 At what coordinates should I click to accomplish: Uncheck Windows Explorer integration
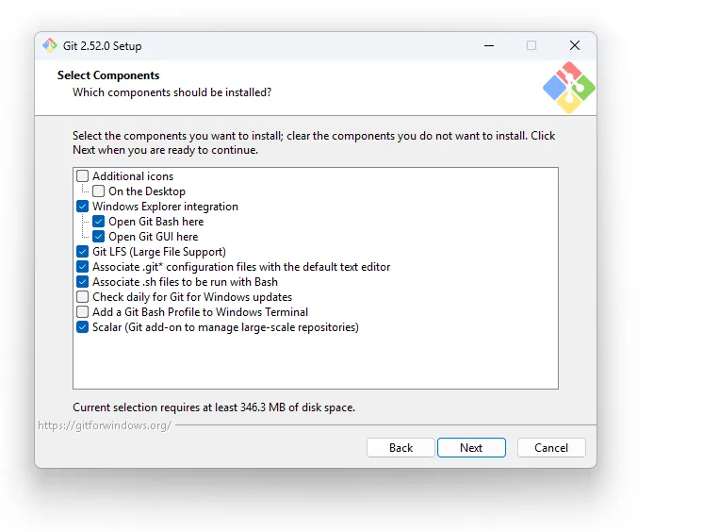83,207
